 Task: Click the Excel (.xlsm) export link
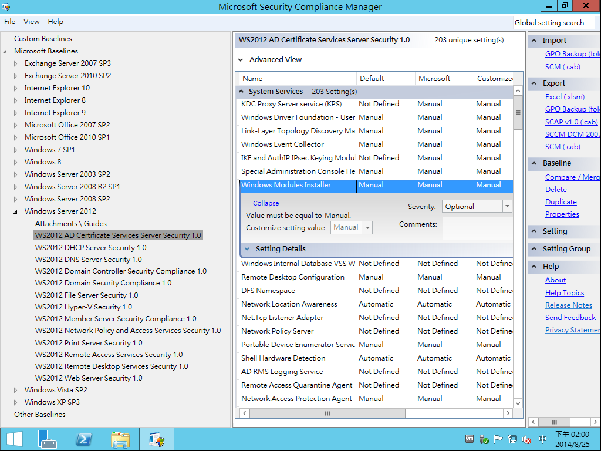pyautogui.click(x=565, y=97)
